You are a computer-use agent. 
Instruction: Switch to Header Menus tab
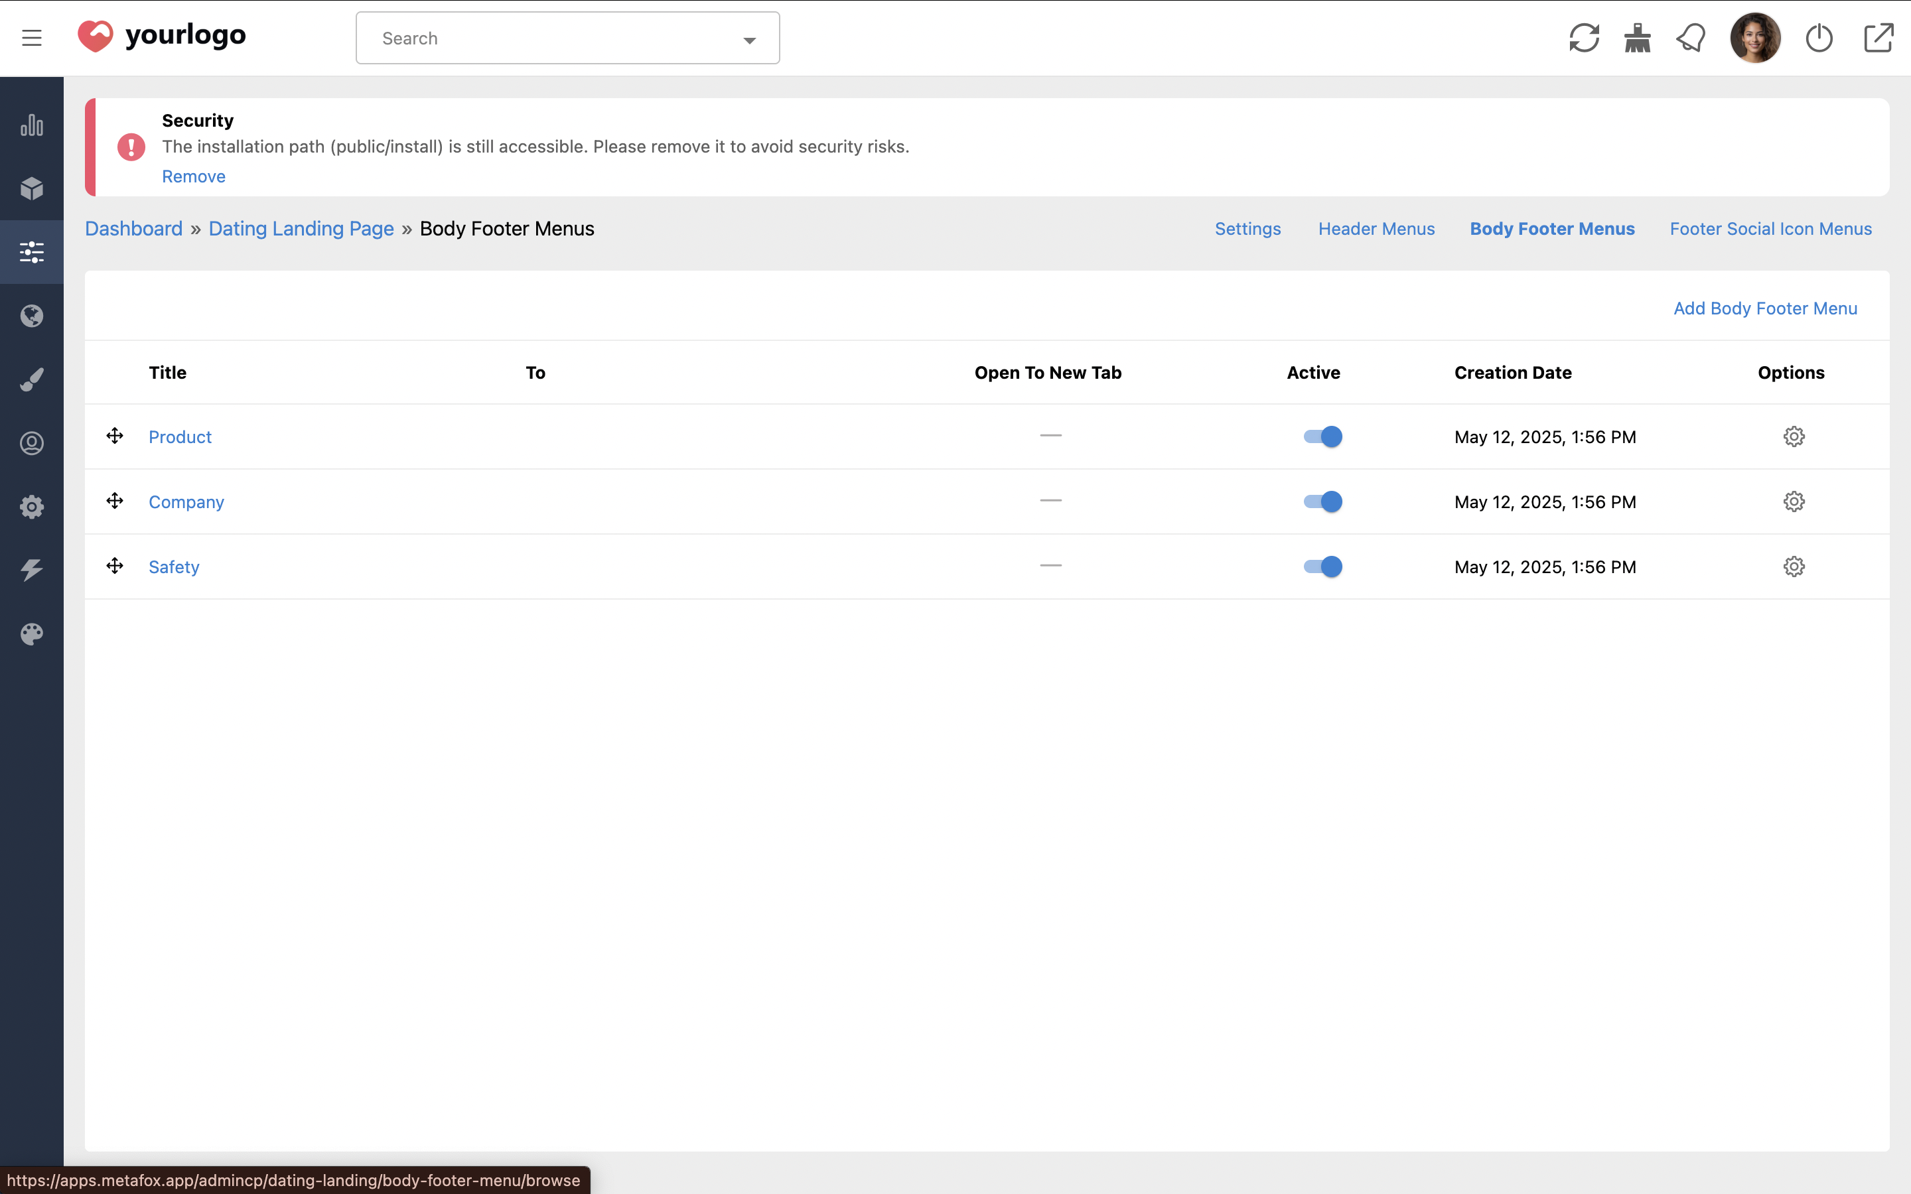(x=1376, y=229)
